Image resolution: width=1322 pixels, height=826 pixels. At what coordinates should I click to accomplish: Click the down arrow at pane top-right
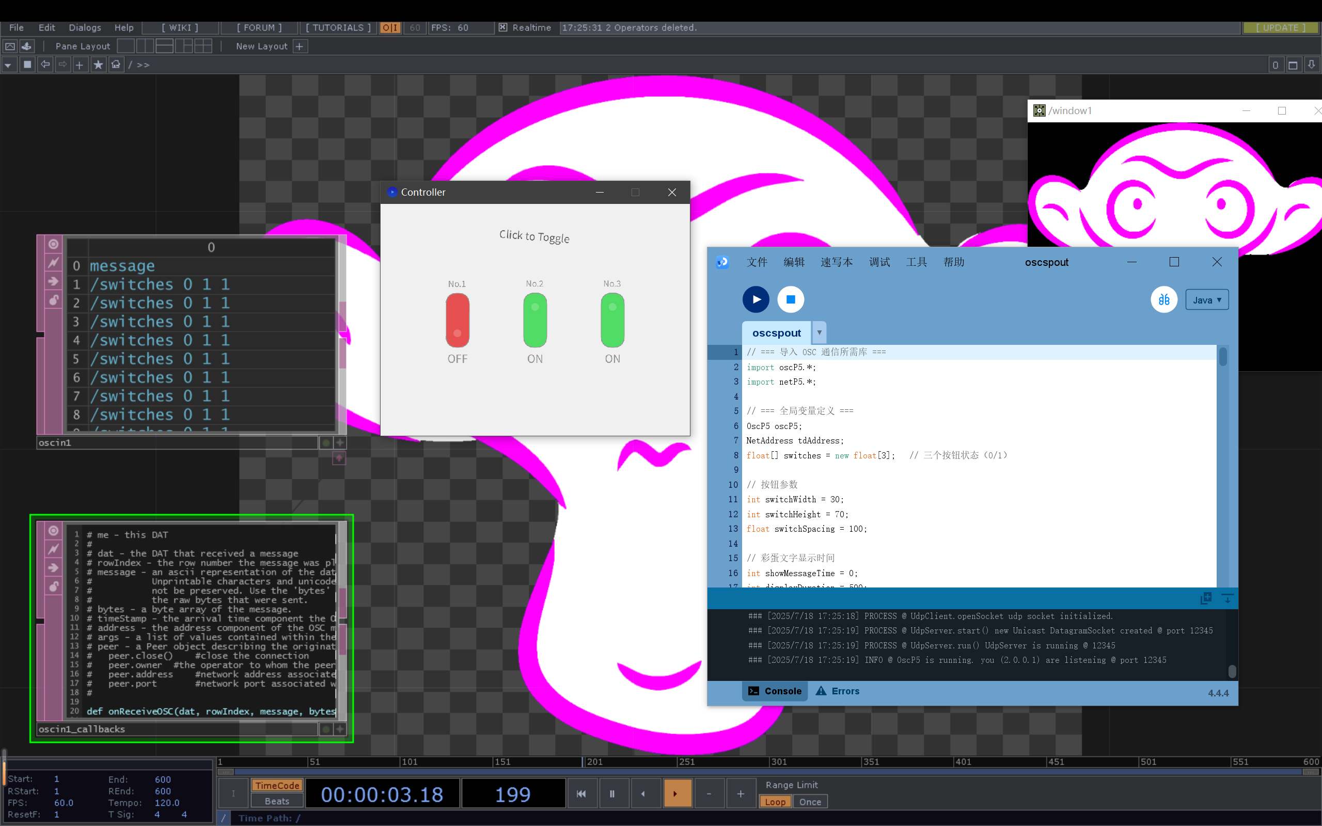coord(1312,65)
